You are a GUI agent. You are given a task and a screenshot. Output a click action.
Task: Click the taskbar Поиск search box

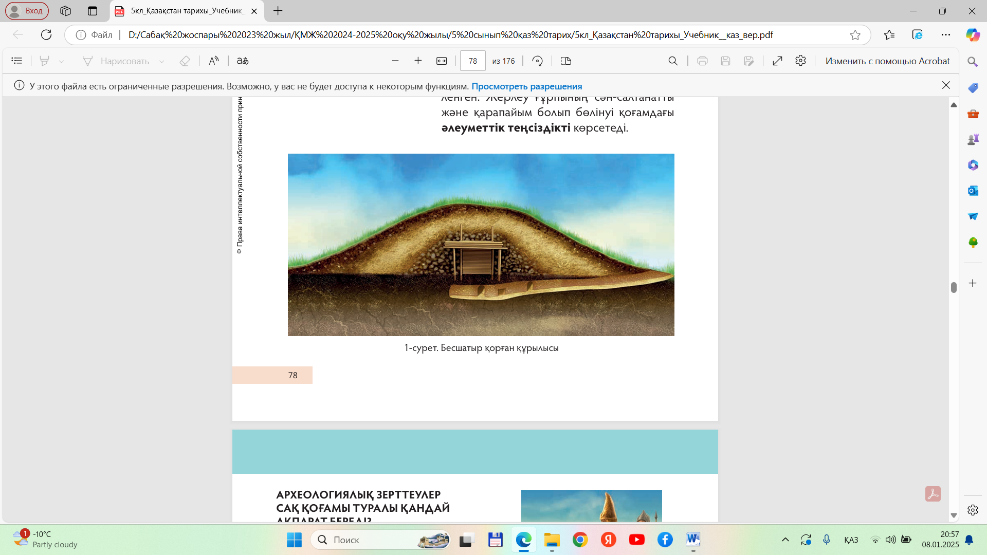[381, 540]
